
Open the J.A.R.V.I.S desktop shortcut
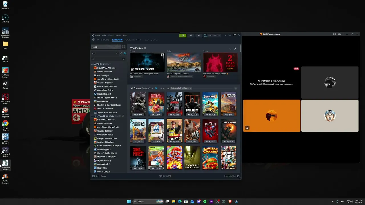(5, 19)
